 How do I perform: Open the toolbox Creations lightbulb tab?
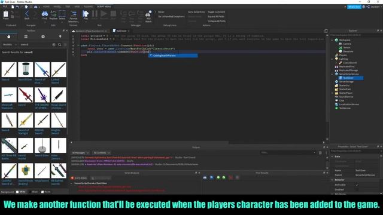tap(60, 36)
